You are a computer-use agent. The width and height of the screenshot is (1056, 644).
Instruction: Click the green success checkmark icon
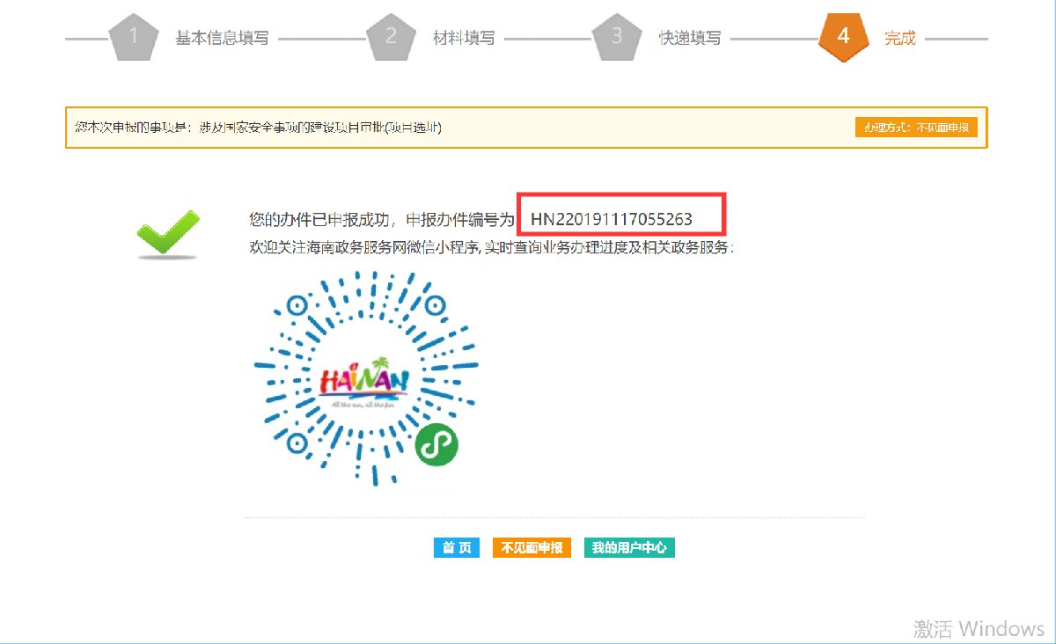pos(168,235)
